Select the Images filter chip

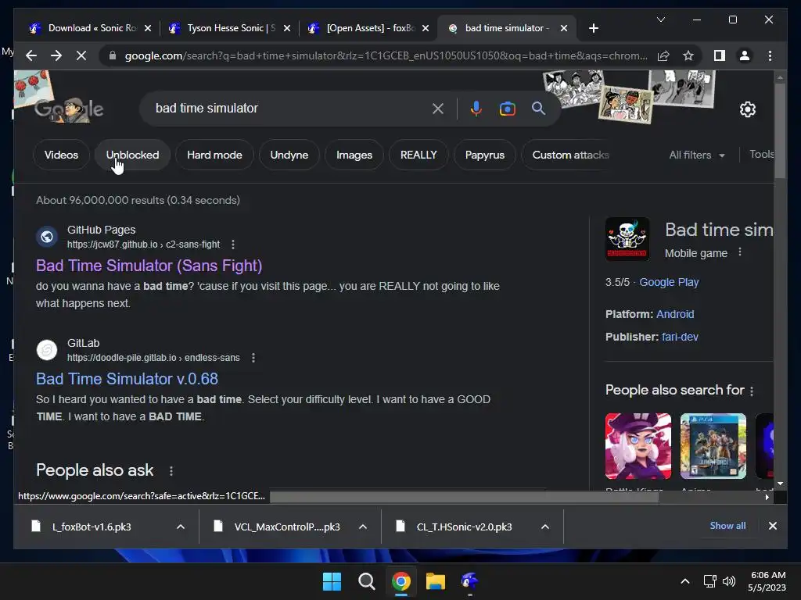(x=354, y=155)
